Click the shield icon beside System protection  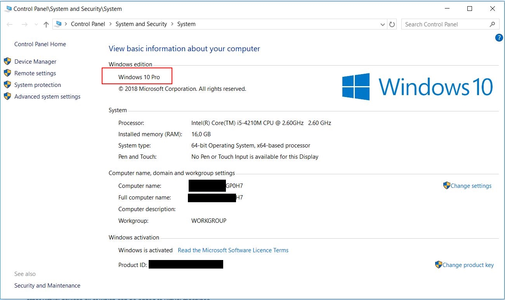7,85
